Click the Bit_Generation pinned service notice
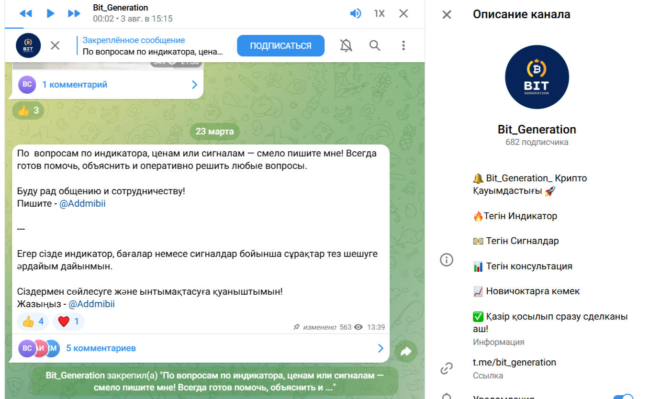The image size is (649, 399). 215,382
